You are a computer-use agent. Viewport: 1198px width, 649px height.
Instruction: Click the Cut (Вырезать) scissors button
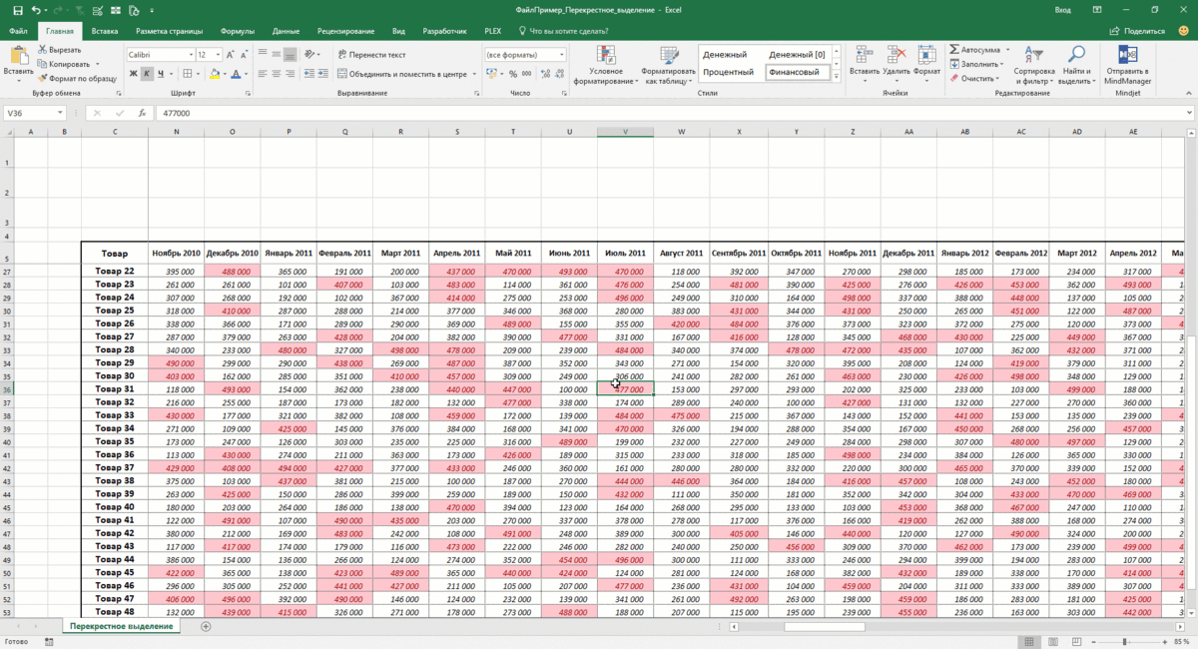point(60,49)
